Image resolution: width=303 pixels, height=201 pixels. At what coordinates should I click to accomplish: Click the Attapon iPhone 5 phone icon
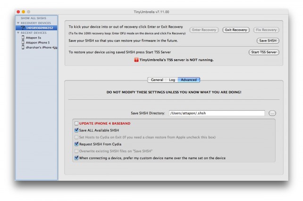point(23,42)
